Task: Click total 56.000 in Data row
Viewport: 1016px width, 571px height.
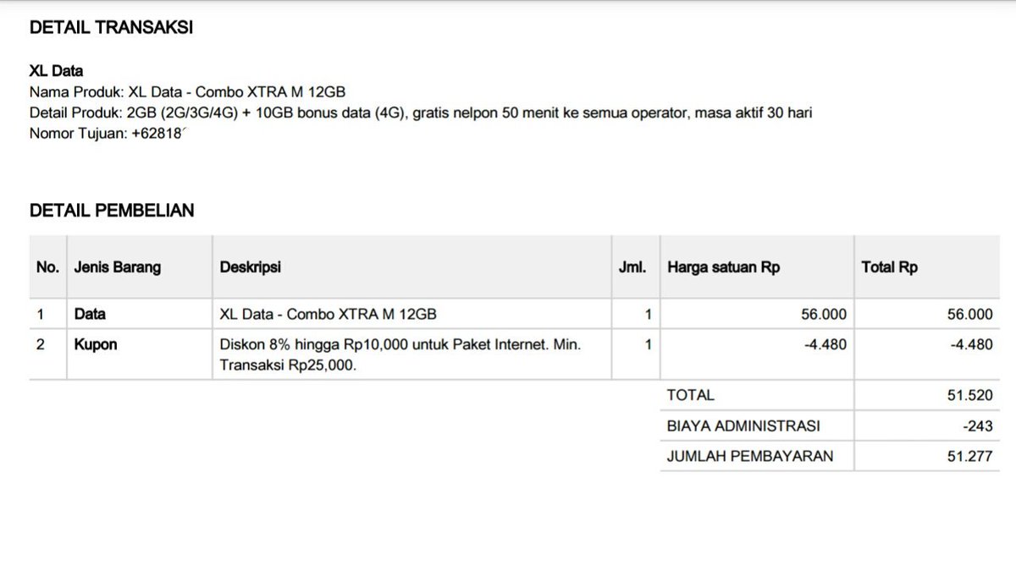Action: tap(970, 315)
